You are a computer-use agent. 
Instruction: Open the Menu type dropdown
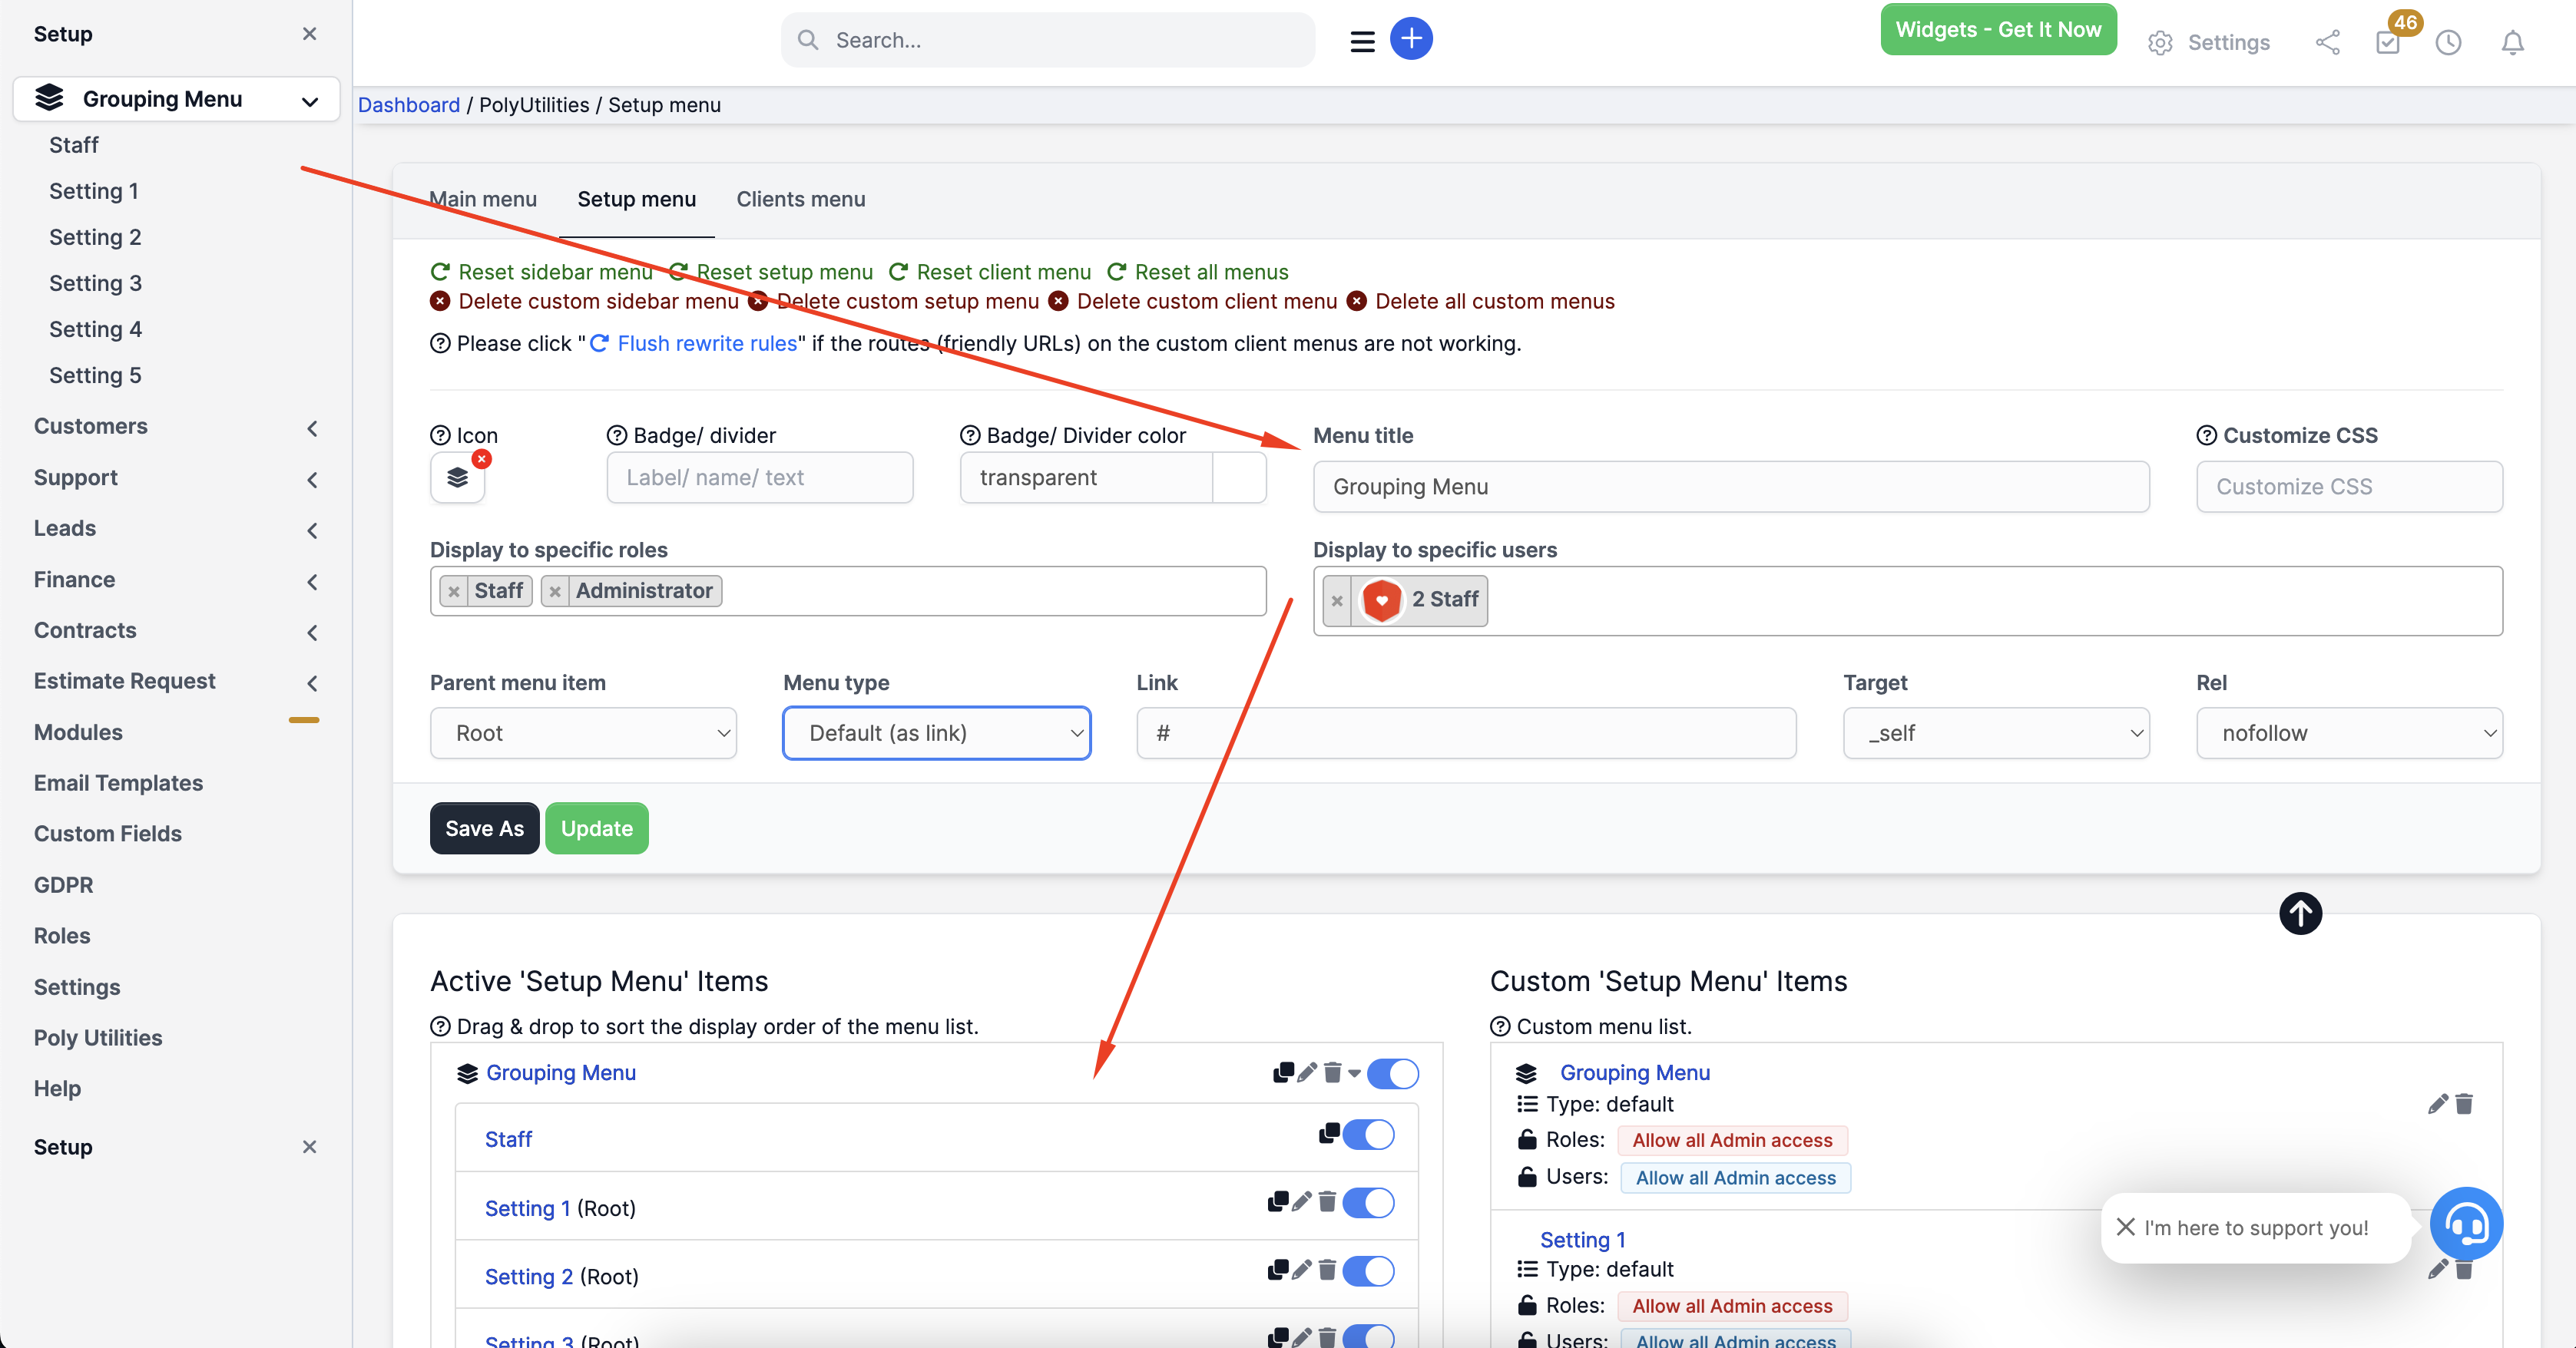point(936,732)
